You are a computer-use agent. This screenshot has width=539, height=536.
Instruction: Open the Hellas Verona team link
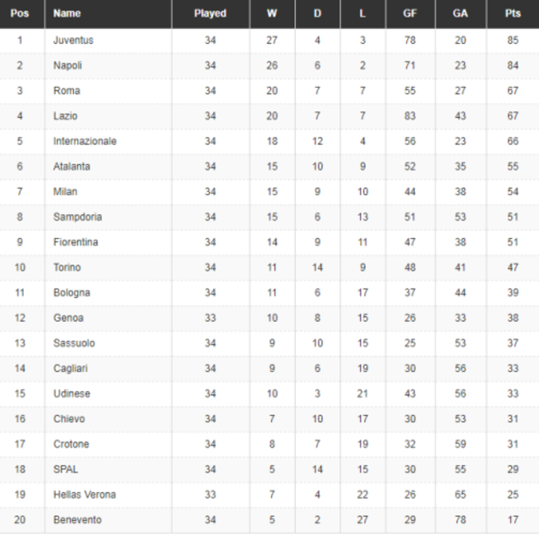(x=84, y=495)
